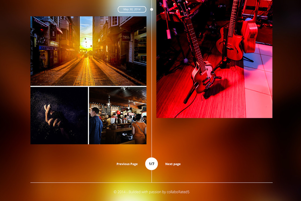Click the Galerie des dunes shop sign
Viewport: 301px width, 201px height.
coord(126,36)
